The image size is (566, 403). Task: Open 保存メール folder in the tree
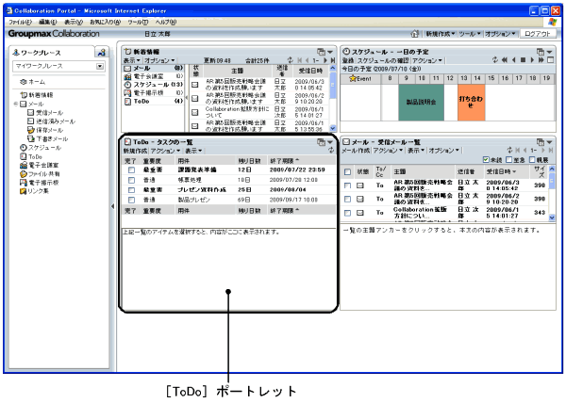click(45, 130)
